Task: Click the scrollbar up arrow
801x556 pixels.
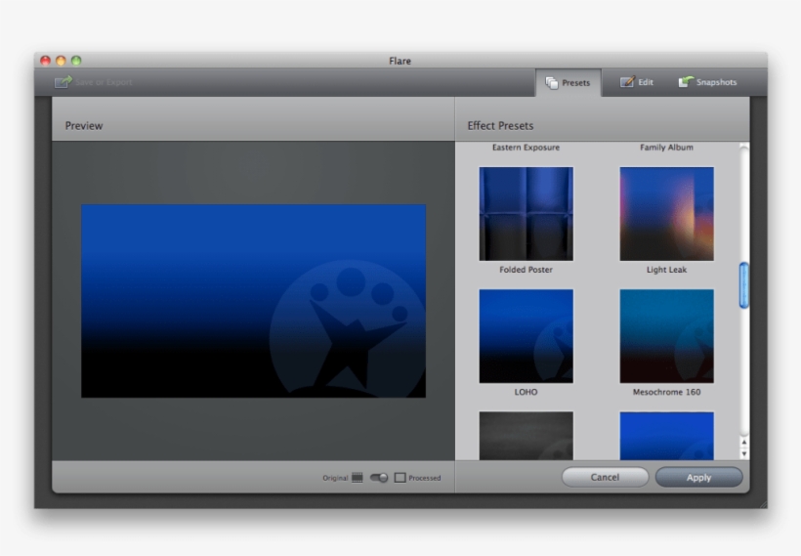Action: click(743, 443)
